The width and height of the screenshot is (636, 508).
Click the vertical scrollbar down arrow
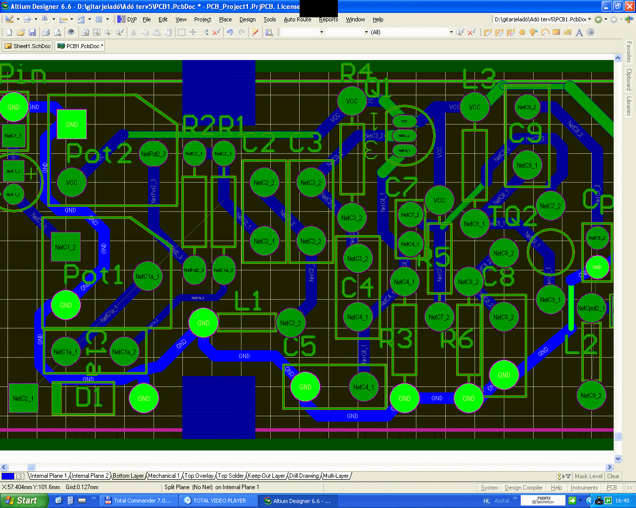coord(618,458)
